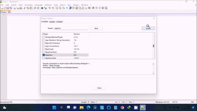The width and height of the screenshot is (197, 111).
Task: Open the Language menu
Action: (38, 5)
